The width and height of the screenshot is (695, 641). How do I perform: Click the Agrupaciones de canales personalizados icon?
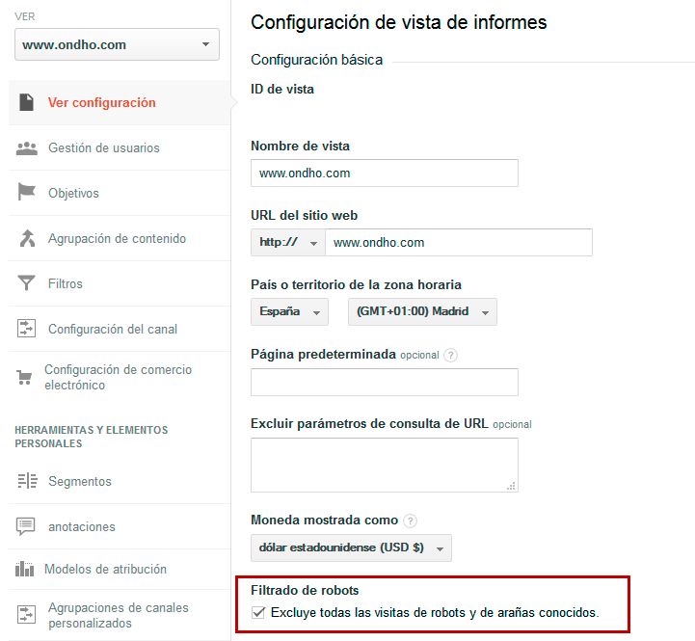click(26, 614)
